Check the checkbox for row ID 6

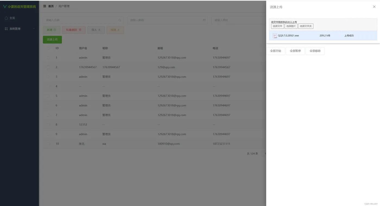[48, 106]
